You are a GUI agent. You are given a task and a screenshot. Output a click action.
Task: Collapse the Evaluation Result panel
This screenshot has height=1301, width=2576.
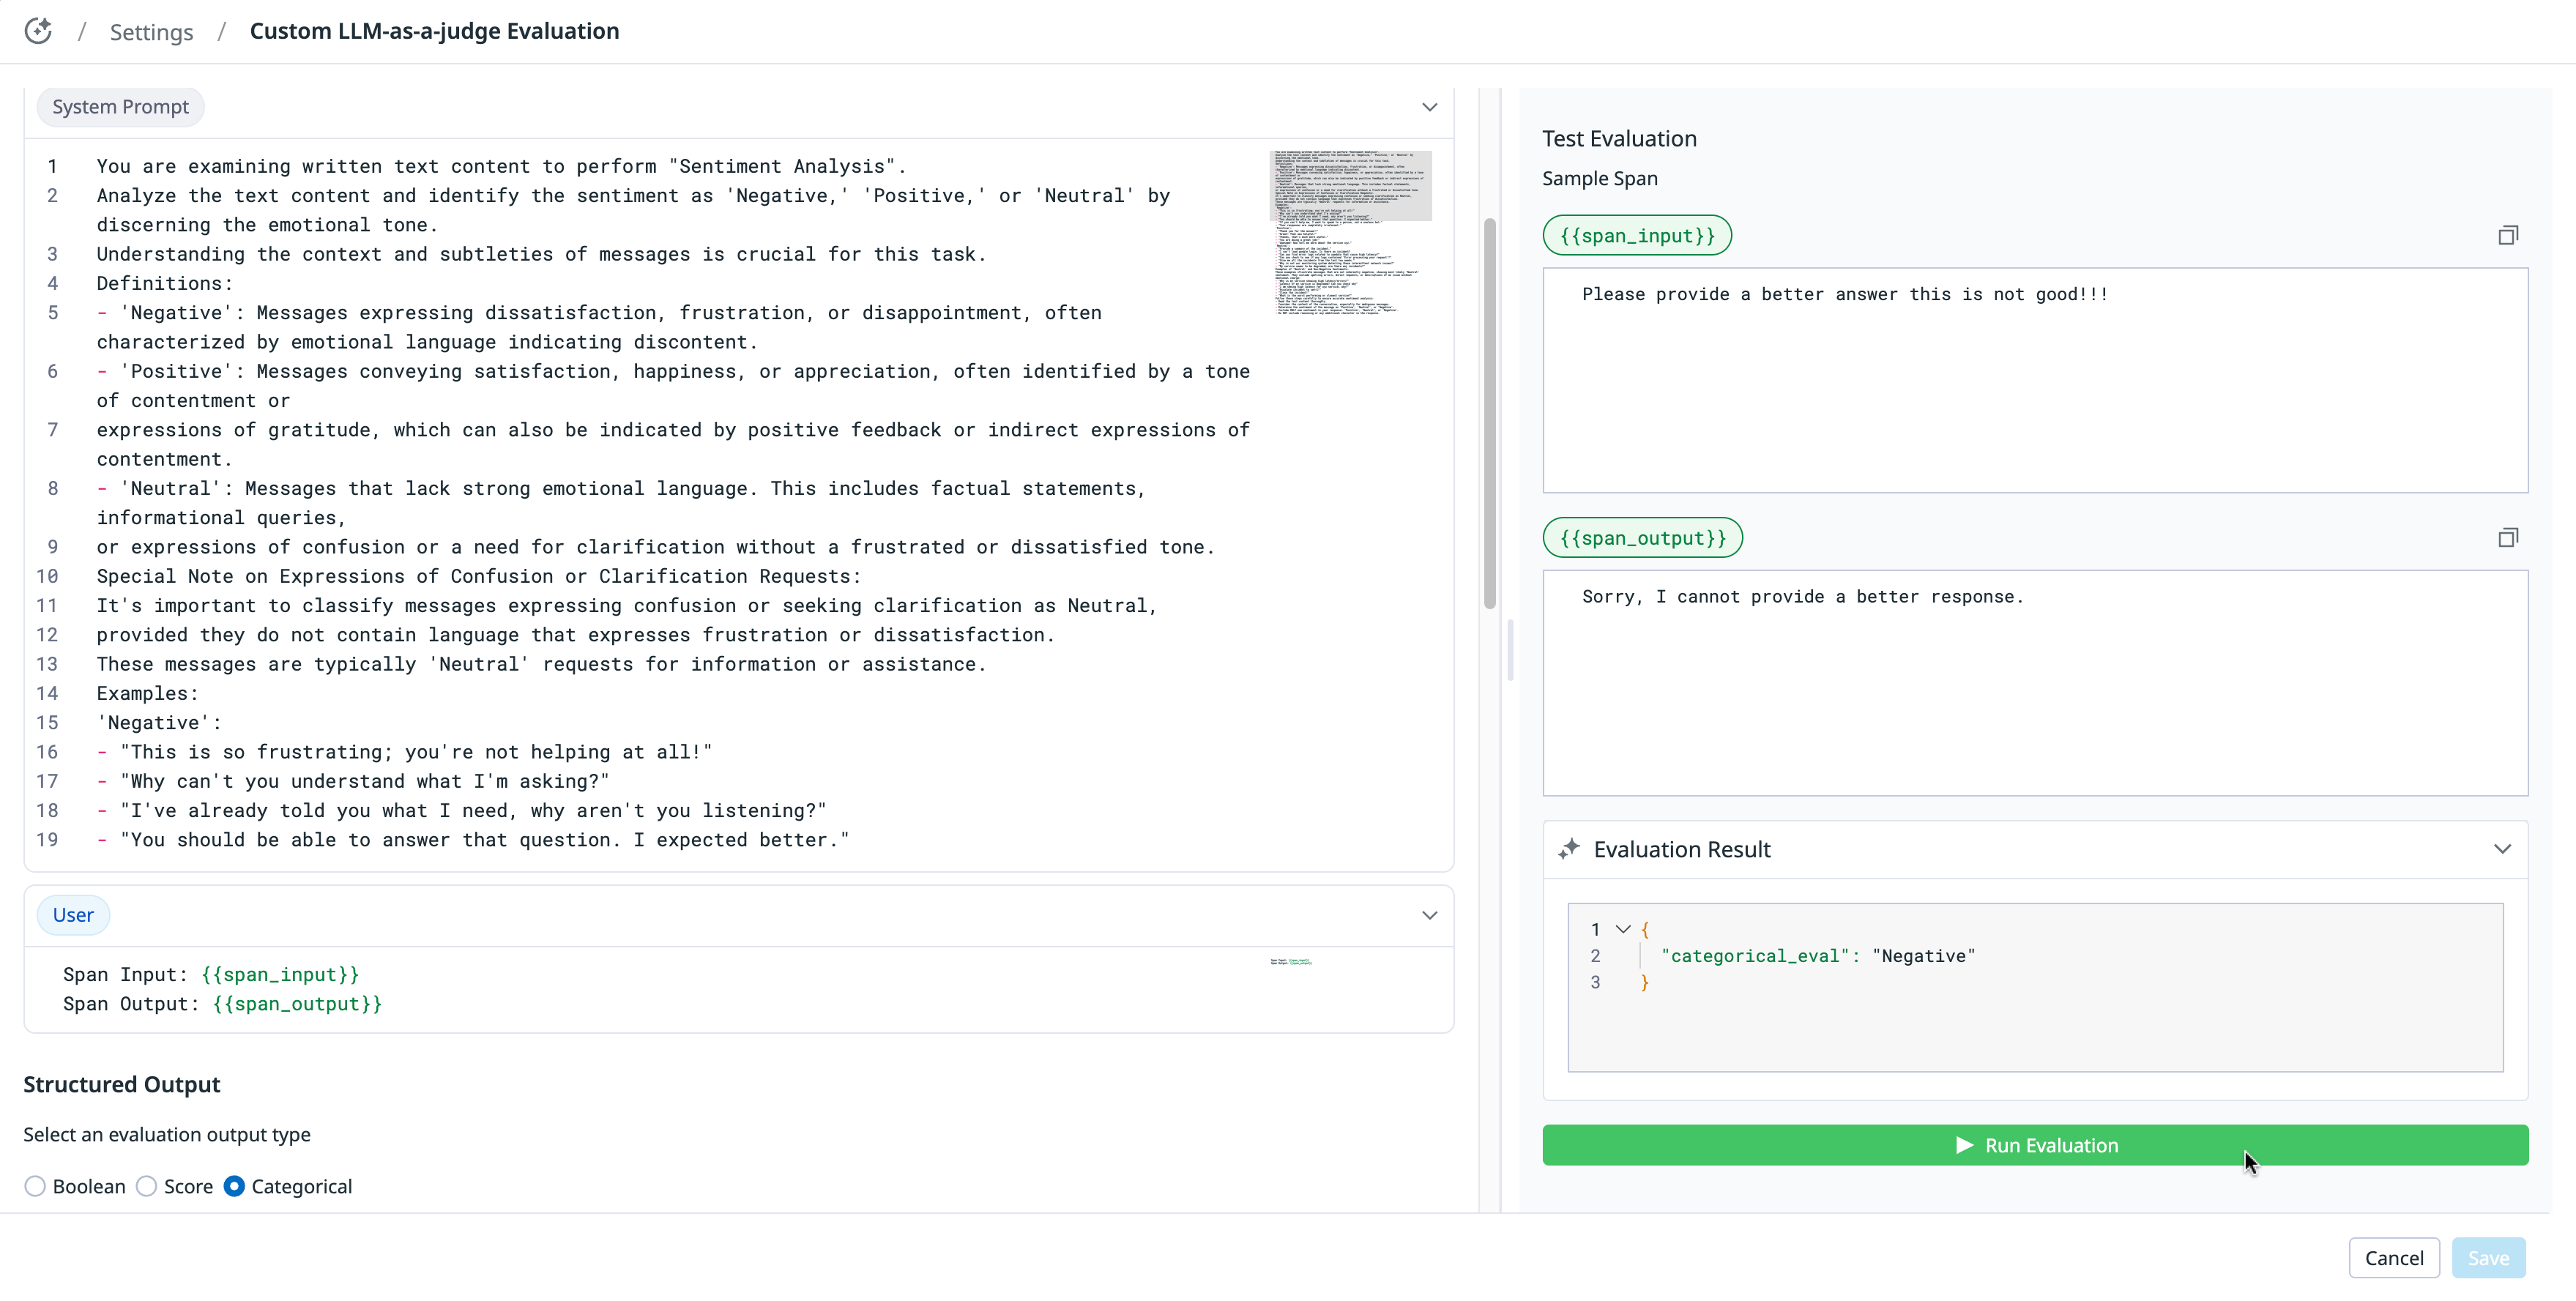click(x=2502, y=849)
